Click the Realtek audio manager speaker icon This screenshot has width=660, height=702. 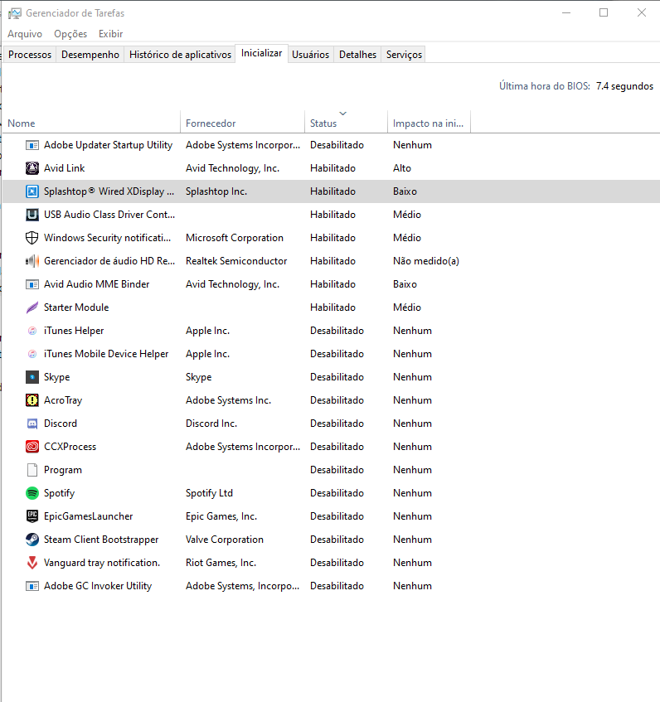tap(32, 261)
